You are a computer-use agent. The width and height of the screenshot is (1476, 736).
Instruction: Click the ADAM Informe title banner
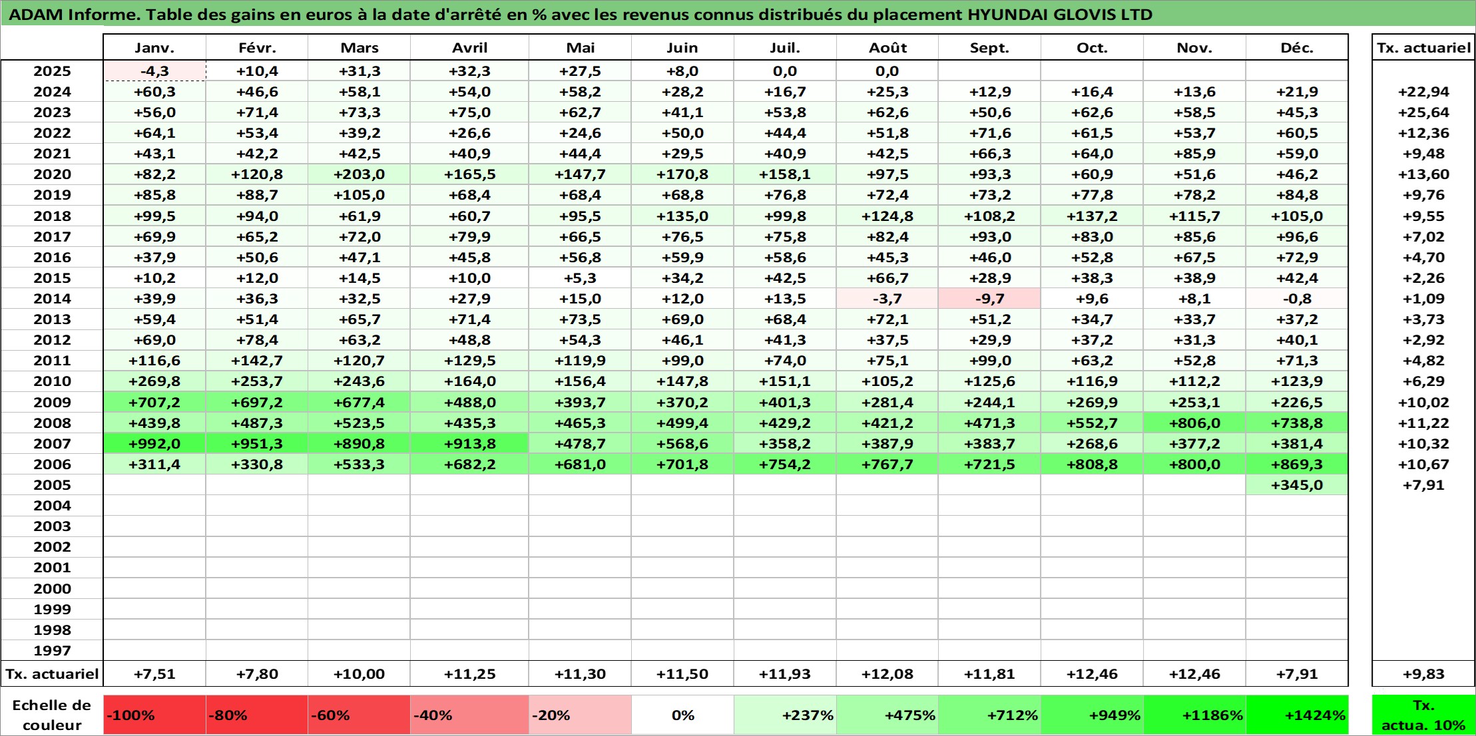[x=738, y=14]
